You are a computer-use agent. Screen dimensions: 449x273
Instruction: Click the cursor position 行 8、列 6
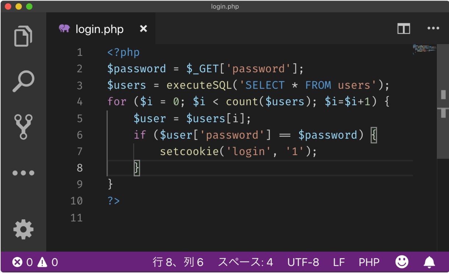pyautogui.click(x=178, y=262)
